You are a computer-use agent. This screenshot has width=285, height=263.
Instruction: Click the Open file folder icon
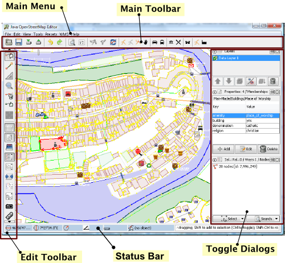(9, 42)
